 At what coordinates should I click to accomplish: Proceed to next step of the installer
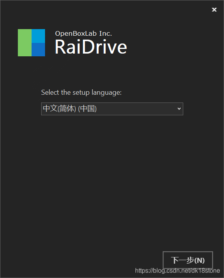click(188, 260)
